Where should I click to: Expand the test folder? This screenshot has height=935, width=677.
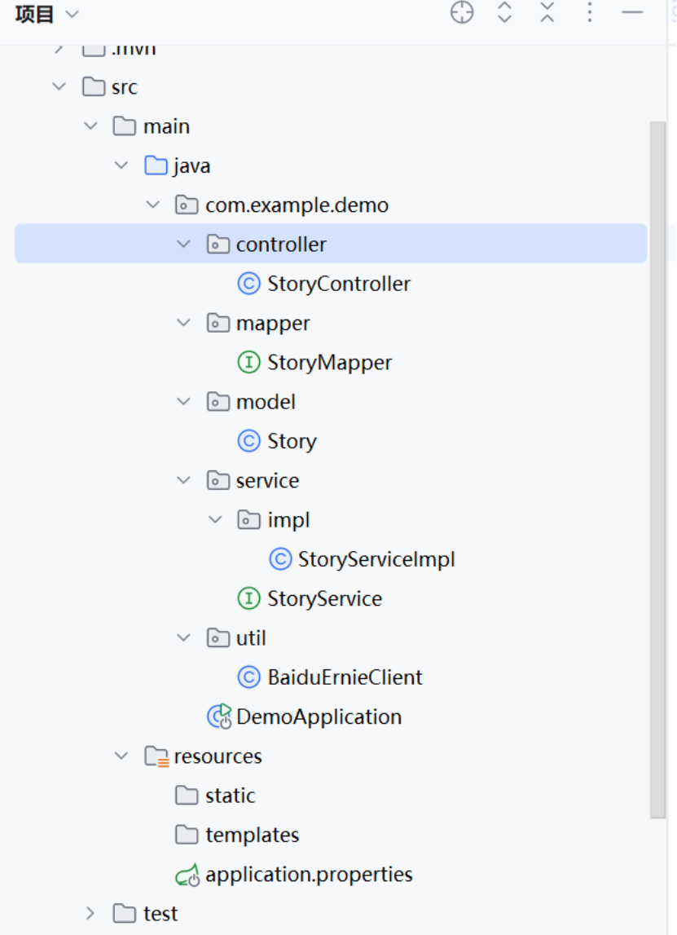(90, 914)
